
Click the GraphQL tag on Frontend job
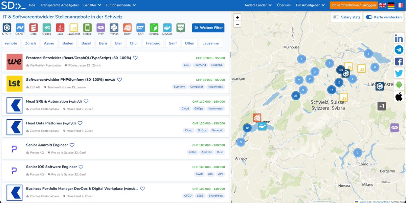click(x=217, y=65)
